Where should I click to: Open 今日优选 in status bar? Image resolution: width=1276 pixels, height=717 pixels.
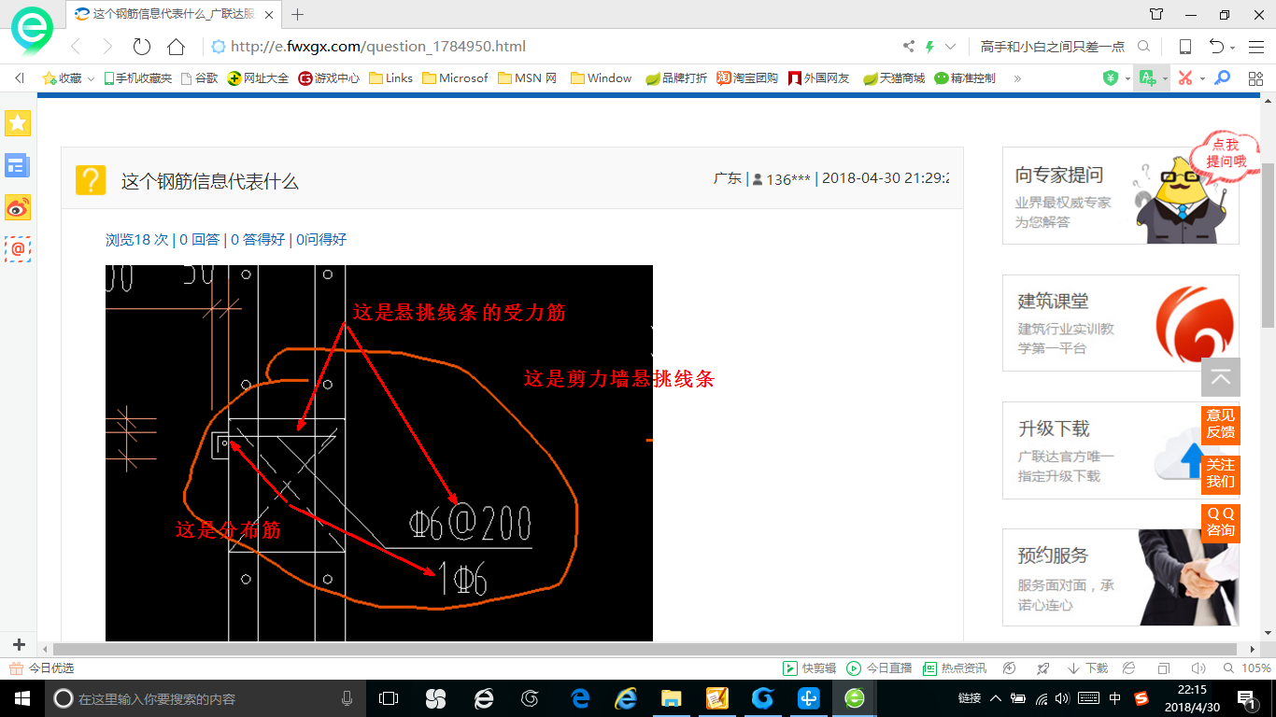click(42, 668)
